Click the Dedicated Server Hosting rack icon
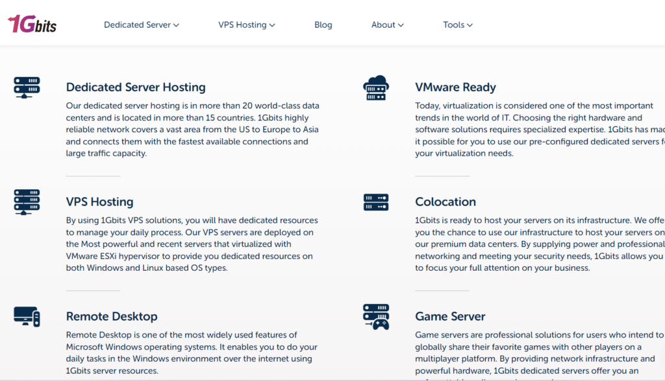The height and width of the screenshot is (381, 665). click(27, 87)
